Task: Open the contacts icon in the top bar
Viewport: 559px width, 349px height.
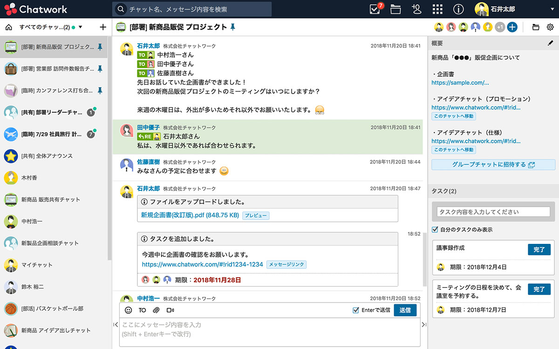Action: click(x=416, y=9)
